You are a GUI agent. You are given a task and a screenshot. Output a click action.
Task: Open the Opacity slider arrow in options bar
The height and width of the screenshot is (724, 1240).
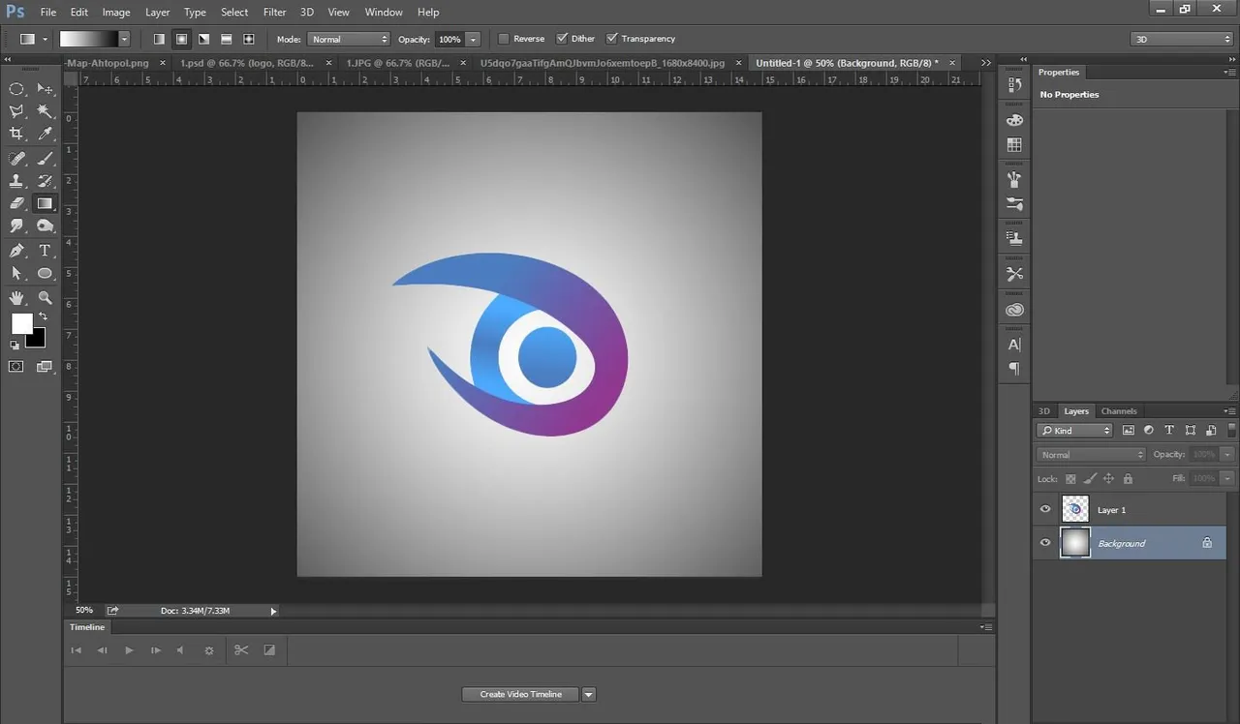pos(473,39)
